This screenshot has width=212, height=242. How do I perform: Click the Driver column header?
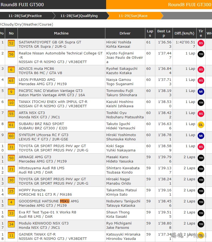point(125,33)
